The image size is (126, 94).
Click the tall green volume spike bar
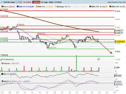pyautogui.click(x=76, y=63)
